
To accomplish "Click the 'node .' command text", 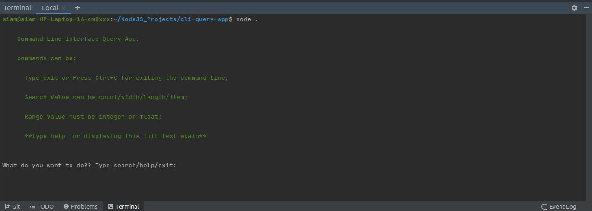I will [x=247, y=19].
